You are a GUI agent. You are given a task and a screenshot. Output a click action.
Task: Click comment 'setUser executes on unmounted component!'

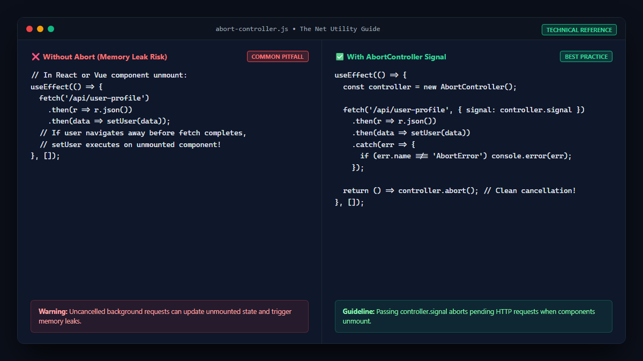tap(130, 144)
